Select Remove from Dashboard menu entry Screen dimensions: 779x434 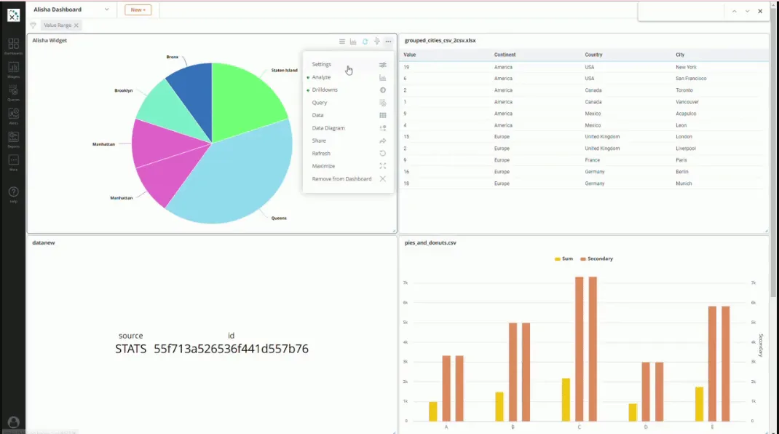click(x=341, y=179)
